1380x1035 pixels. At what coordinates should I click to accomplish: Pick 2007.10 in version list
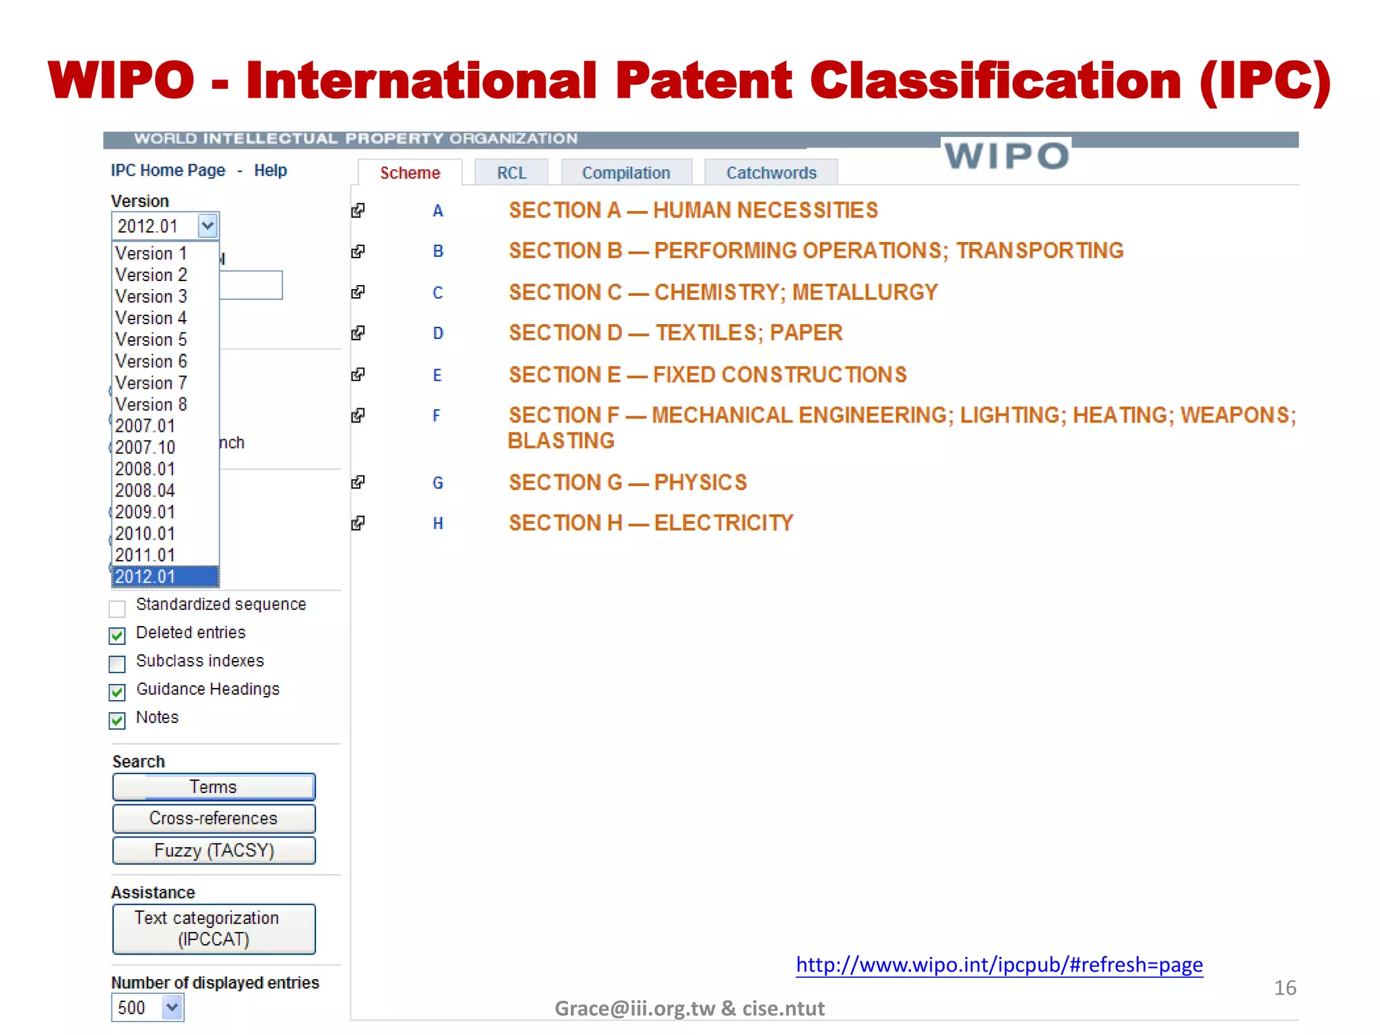click(165, 447)
